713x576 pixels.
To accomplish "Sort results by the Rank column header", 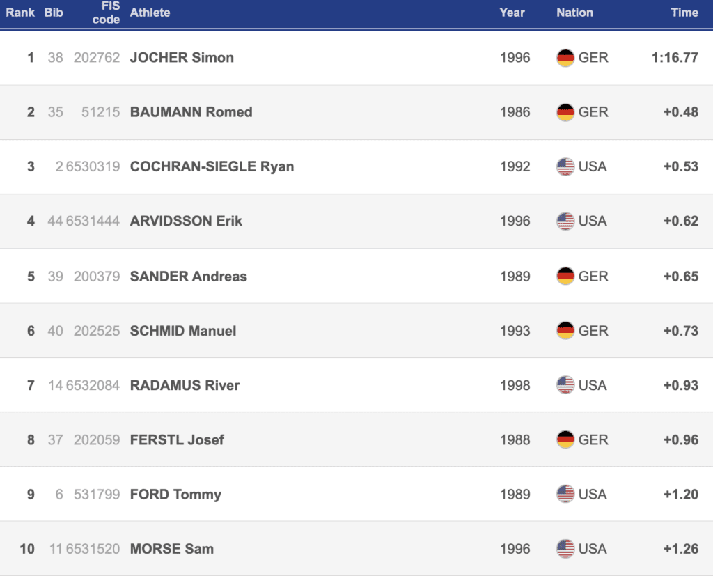I will [x=20, y=13].
